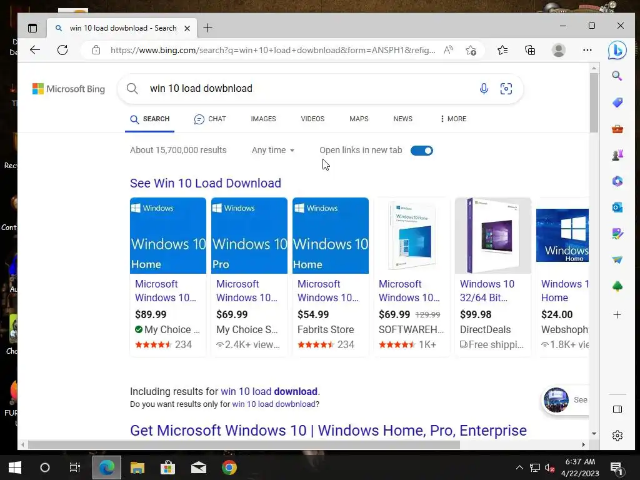
Task: Open the Shopping tag icon in sidebar
Action: [x=617, y=102]
